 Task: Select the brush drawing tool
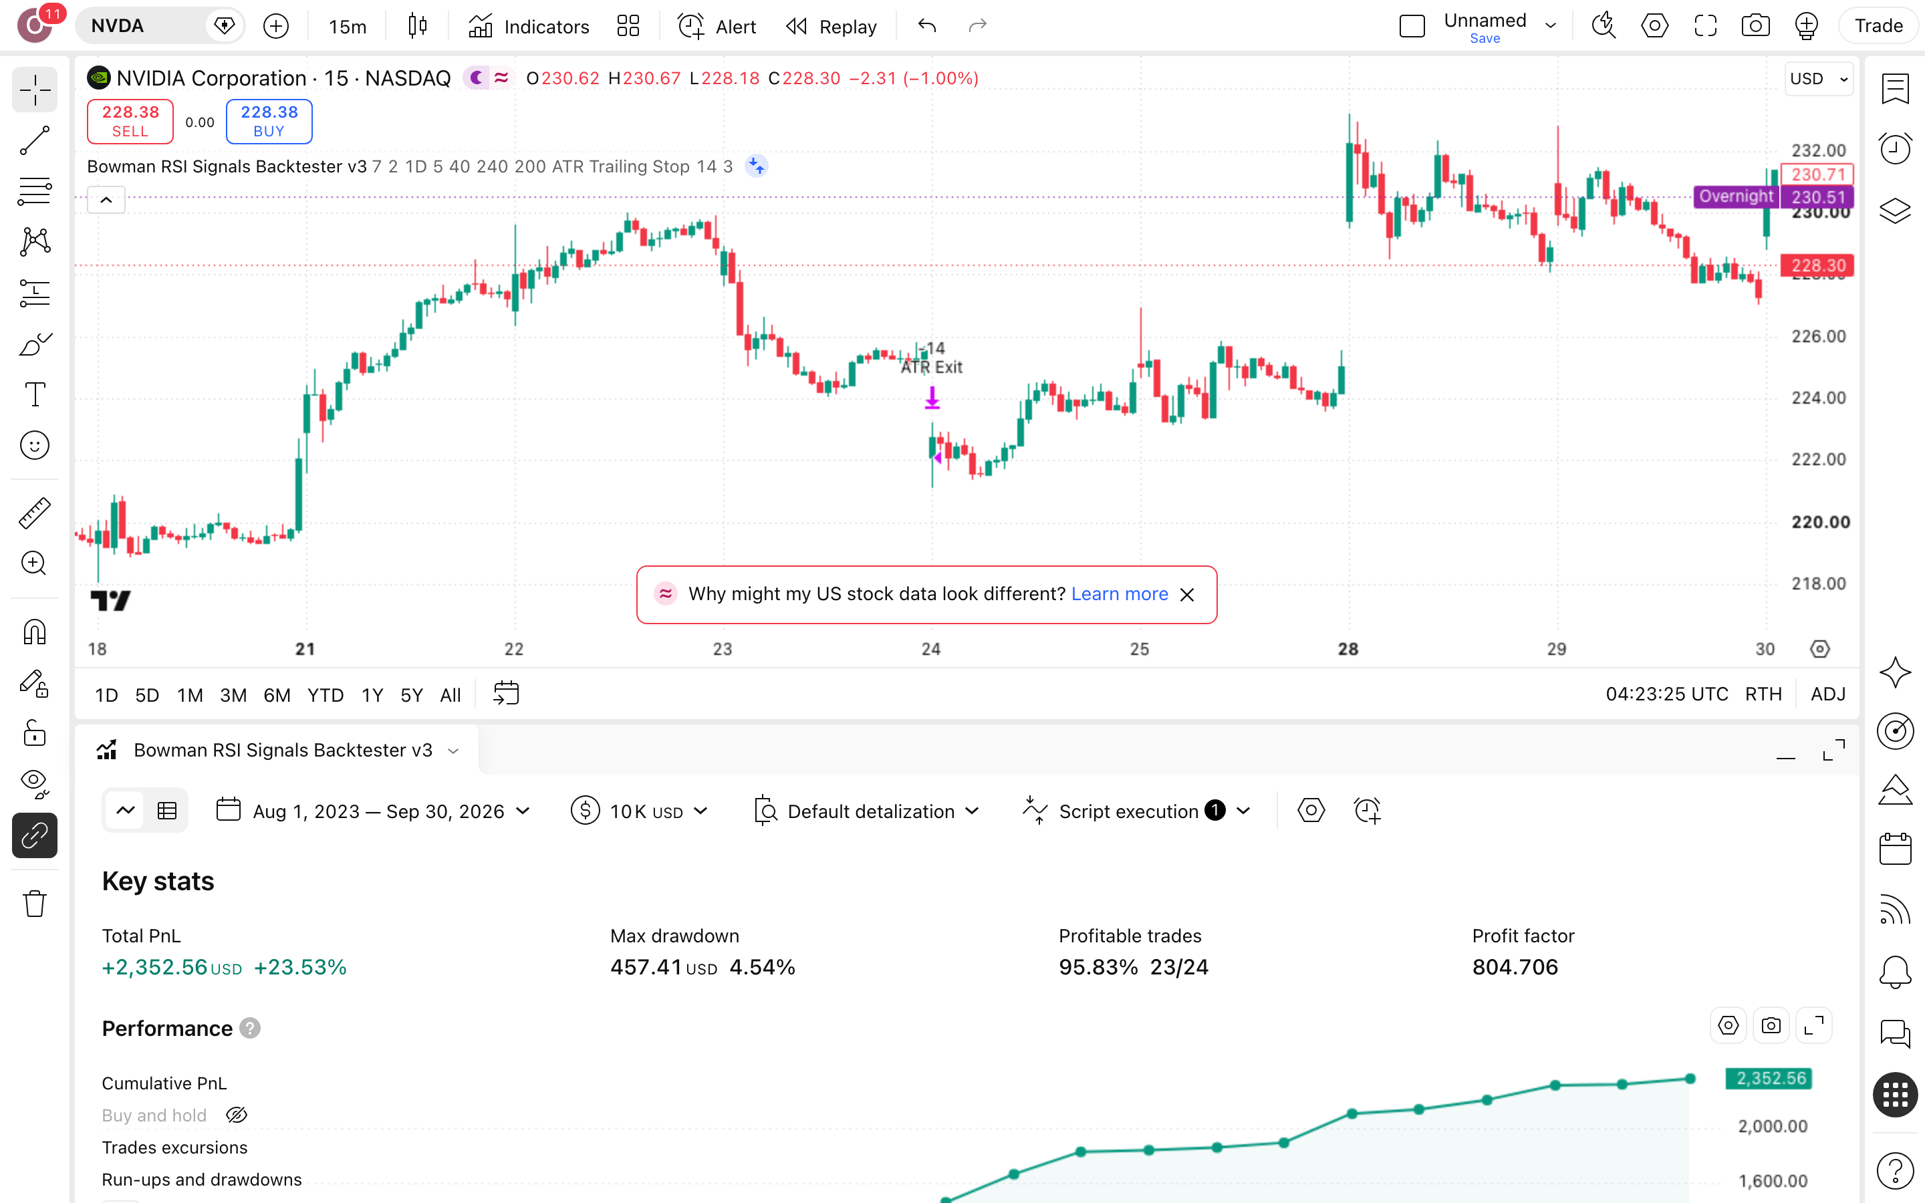point(35,344)
